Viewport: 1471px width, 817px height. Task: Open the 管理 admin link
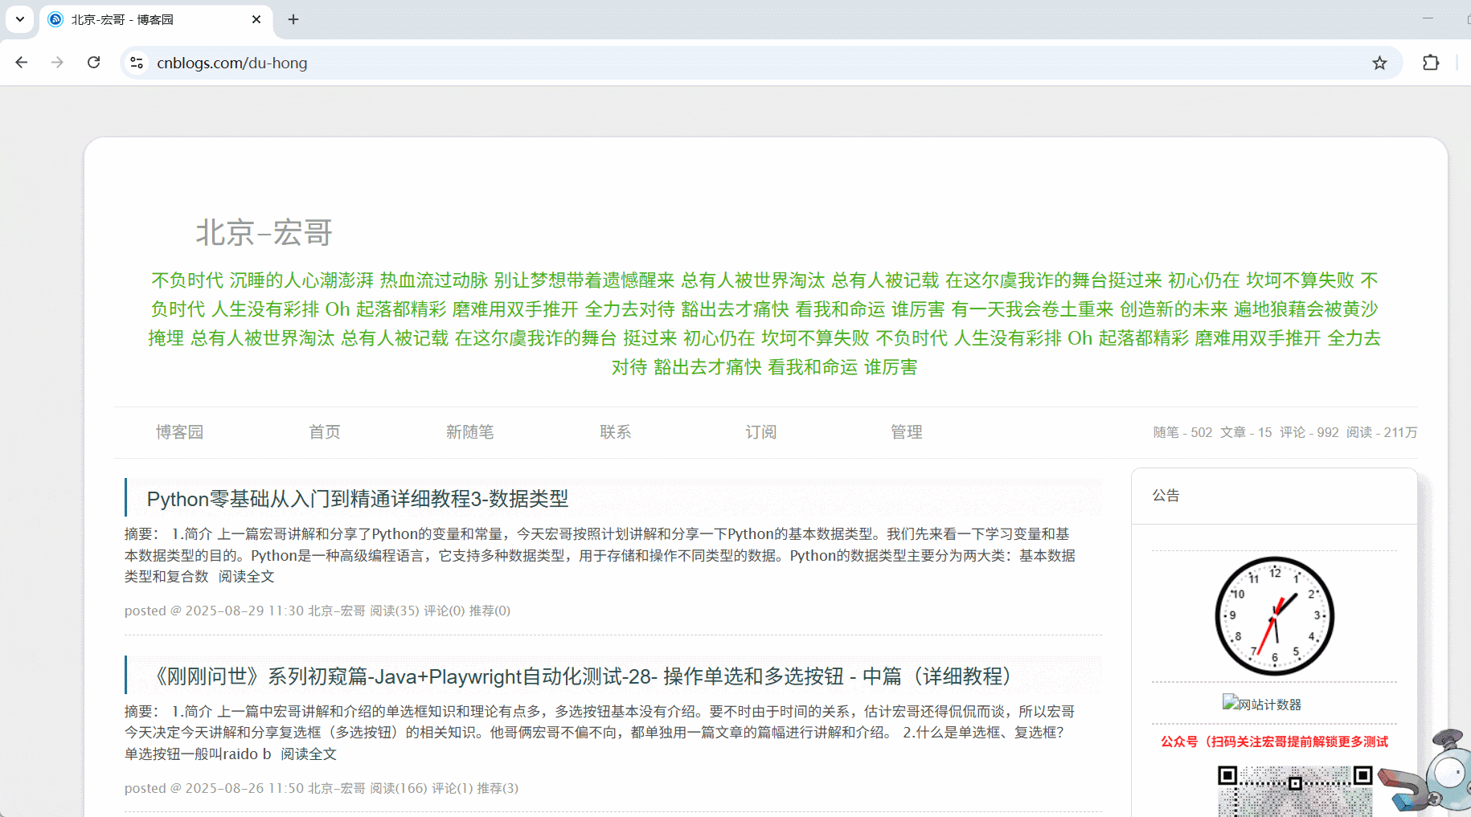[x=907, y=432]
